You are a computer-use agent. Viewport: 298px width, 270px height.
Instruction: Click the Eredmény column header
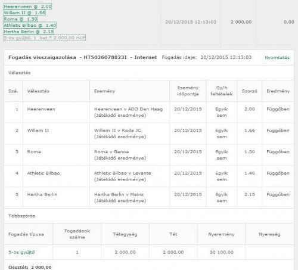pos(278,91)
